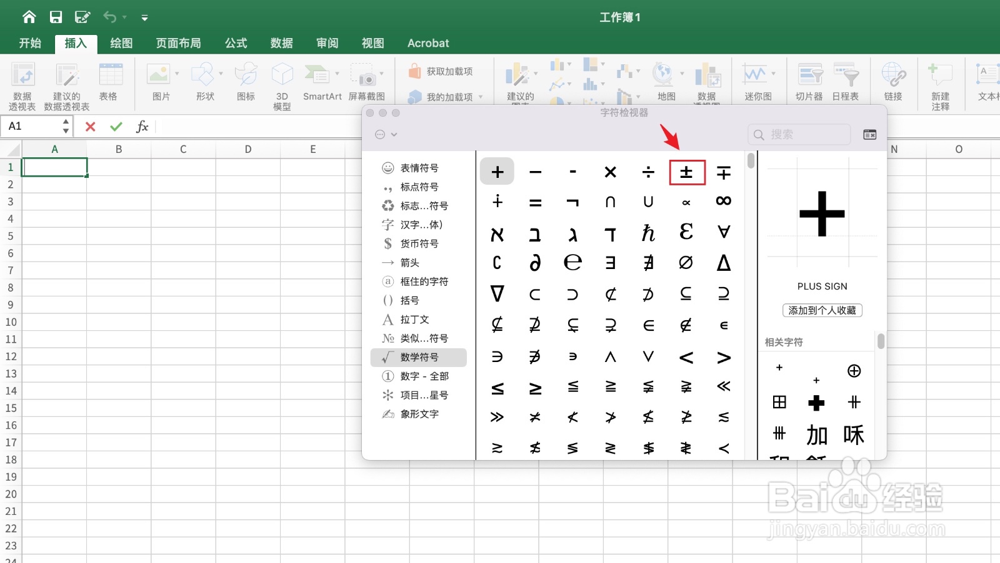This screenshot has height=563, width=1000.
Task: Select row 5 header
Action: pos(11,236)
